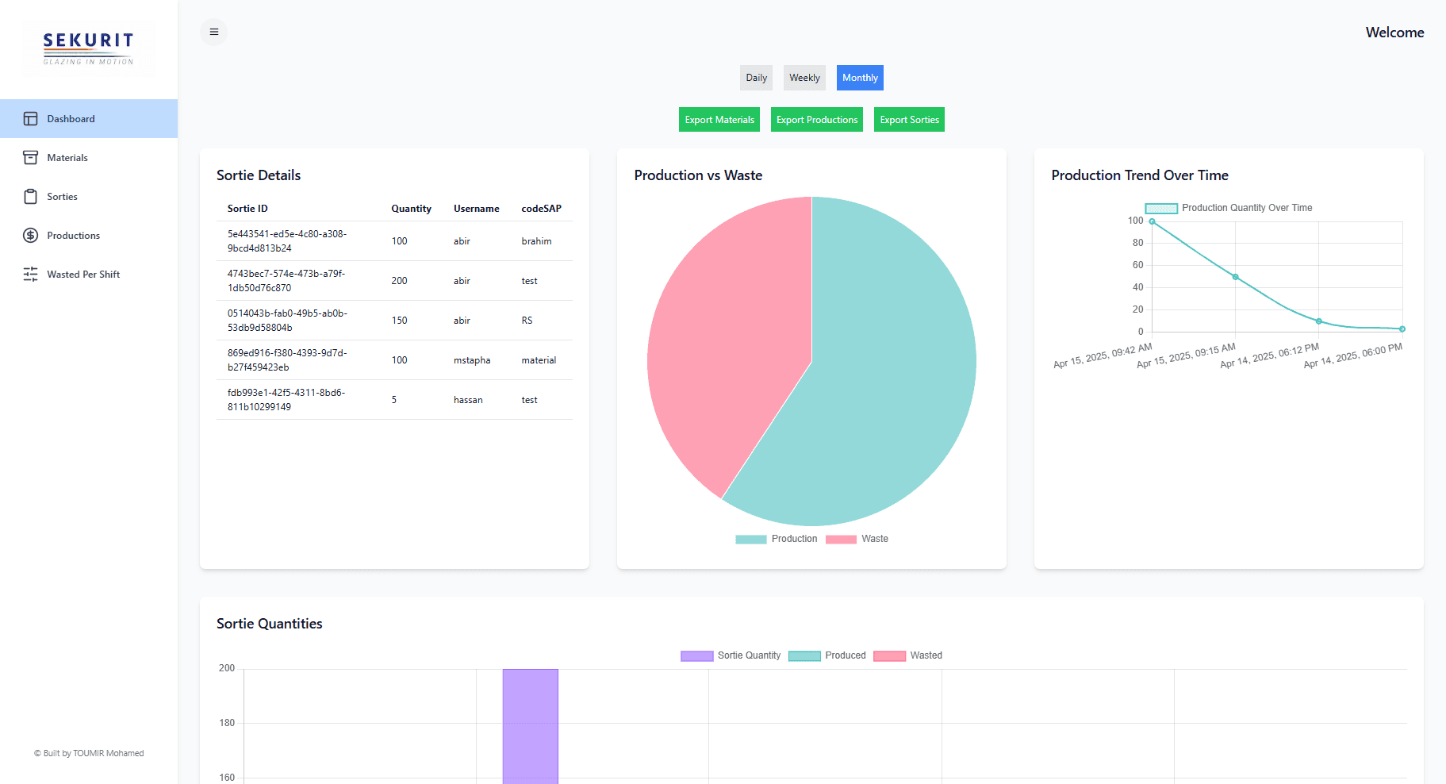The width and height of the screenshot is (1446, 784).
Task: Select the Monthly time range
Action: (x=860, y=78)
